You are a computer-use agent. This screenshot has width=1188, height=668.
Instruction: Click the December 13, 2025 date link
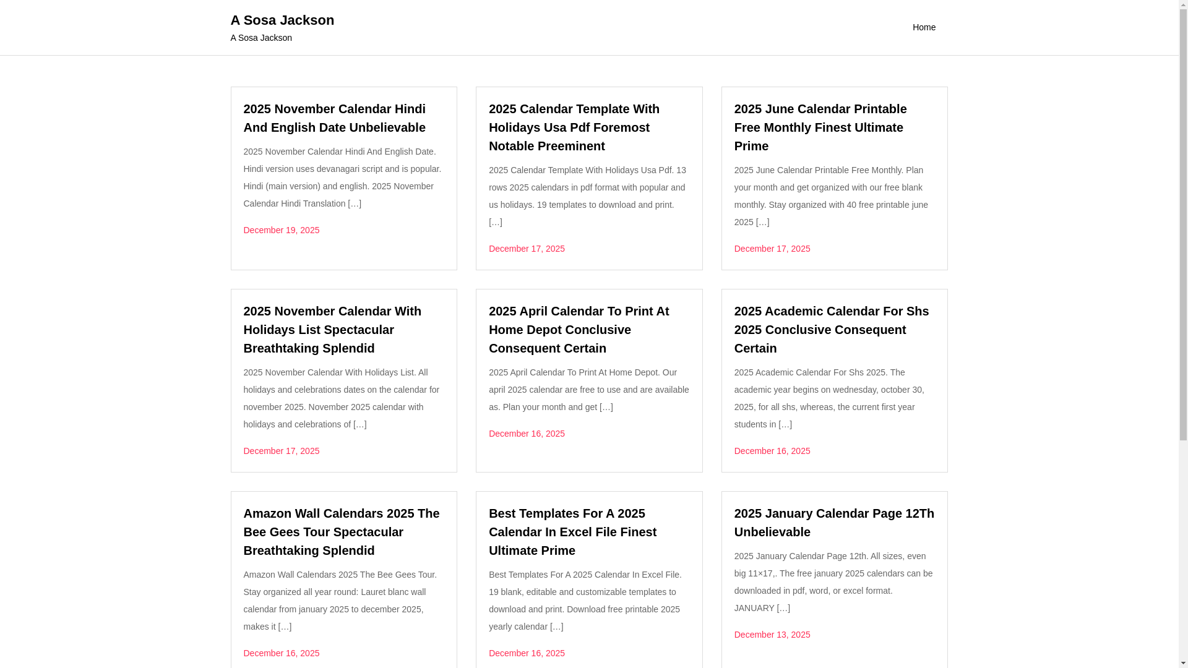click(772, 635)
